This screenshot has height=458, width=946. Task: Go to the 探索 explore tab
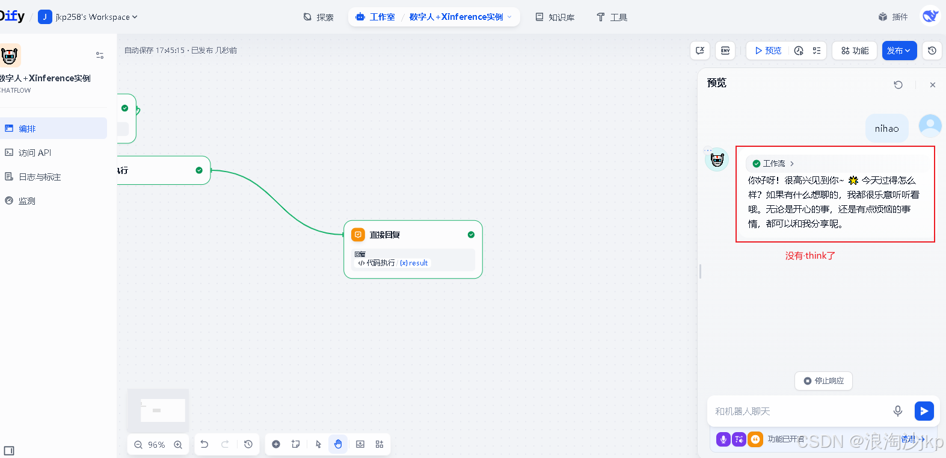pos(319,17)
